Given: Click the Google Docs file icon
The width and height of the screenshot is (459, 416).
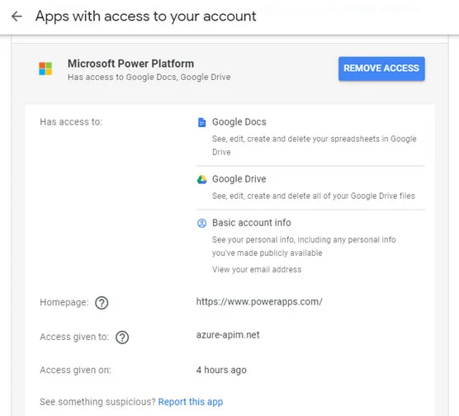Looking at the screenshot, I should 201,122.
